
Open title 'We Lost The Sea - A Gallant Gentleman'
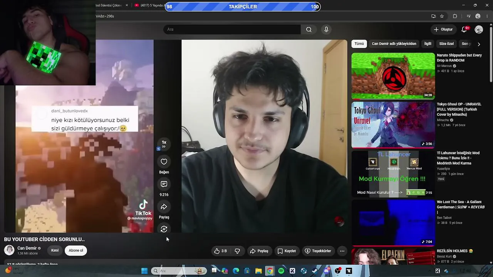point(461,207)
